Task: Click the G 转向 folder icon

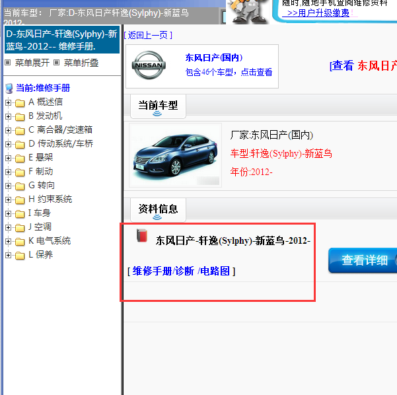Action: [x=20, y=186]
